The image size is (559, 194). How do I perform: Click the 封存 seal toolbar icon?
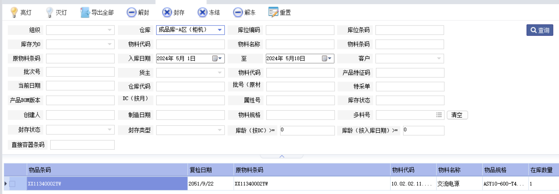167,12
